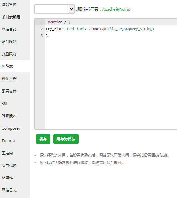Open 流量限制 tab
The image size is (177, 198).
pyautogui.click(x=9, y=54)
